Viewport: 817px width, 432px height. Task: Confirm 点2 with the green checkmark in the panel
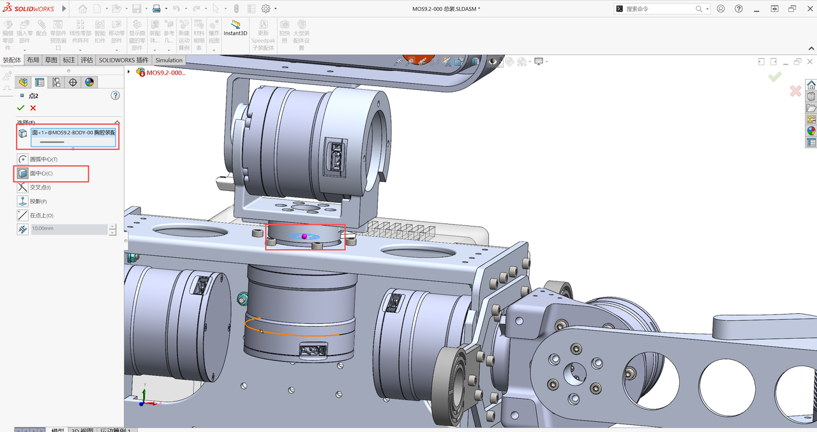coord(20,108)
